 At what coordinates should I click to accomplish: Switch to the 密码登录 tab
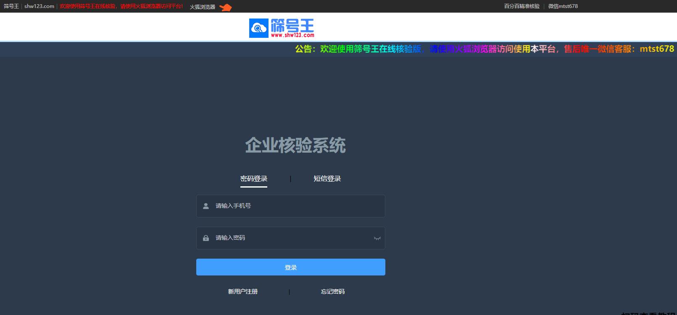(x=254, y=179)
